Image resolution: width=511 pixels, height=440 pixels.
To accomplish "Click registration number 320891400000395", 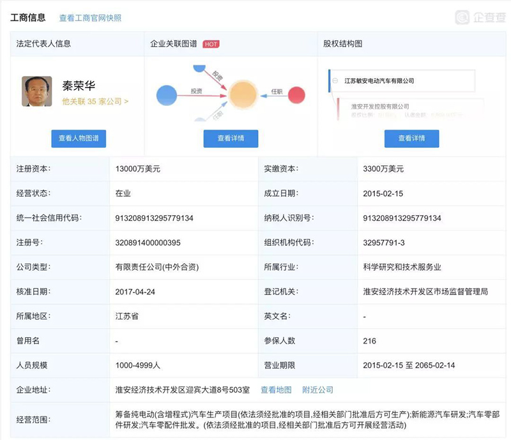I will coord(148,243).
